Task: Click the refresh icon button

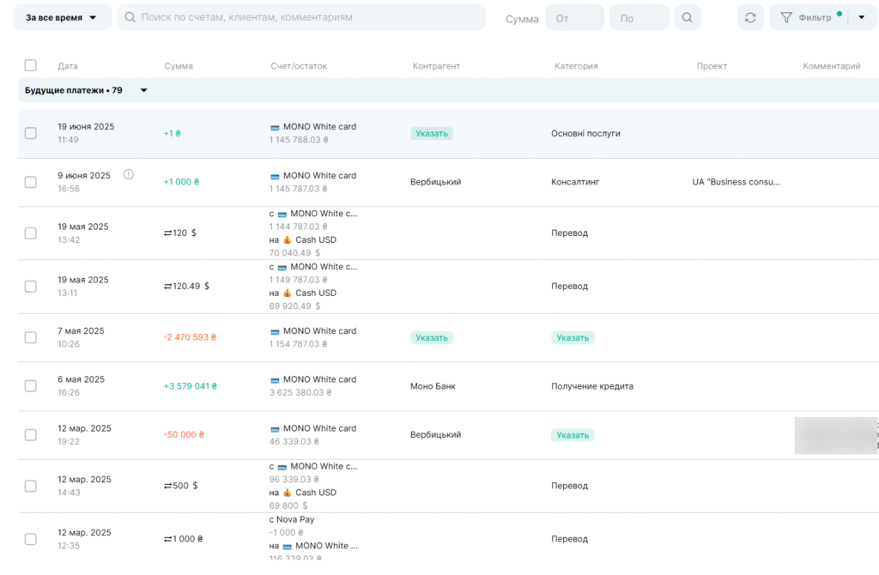Action: (x=750, y=18)
